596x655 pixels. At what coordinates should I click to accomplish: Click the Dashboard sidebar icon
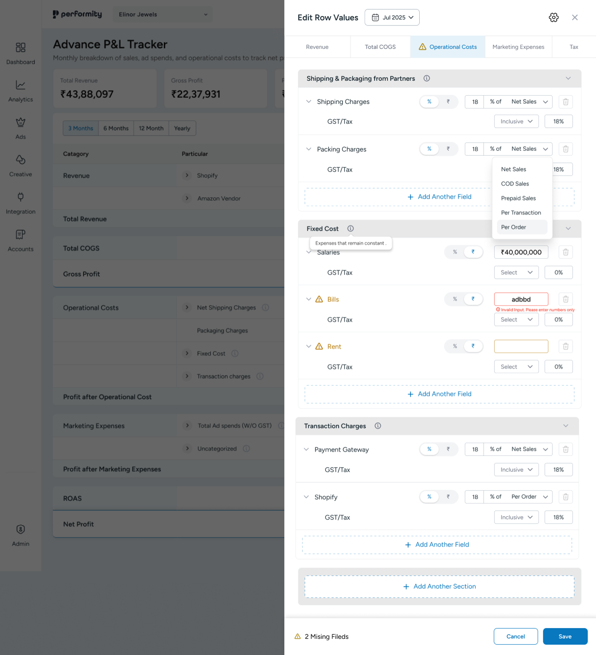click(x=20, y=47)
